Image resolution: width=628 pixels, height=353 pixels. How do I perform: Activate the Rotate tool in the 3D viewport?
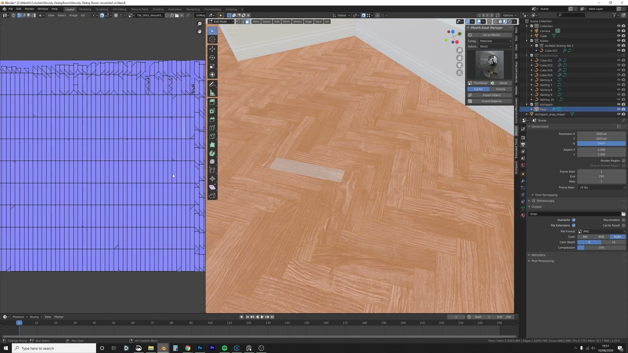tap(212, 58)
